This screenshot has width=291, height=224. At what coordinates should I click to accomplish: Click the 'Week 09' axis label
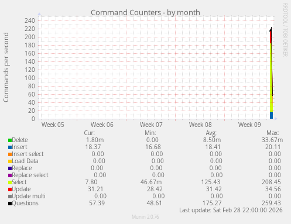click(x=249, y=125)
